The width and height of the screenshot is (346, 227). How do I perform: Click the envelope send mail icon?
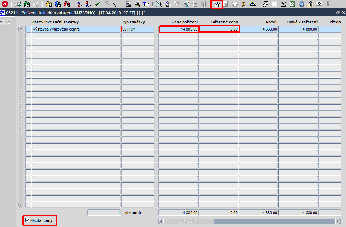(146, 4)
